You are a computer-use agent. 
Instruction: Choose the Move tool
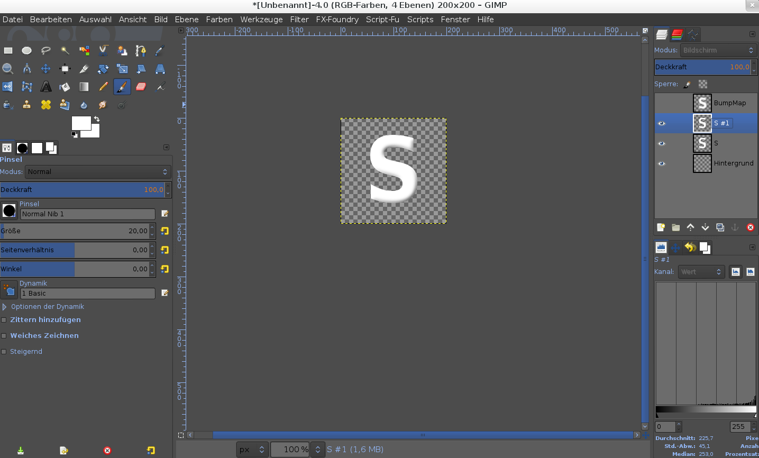[x=46, y=69]
